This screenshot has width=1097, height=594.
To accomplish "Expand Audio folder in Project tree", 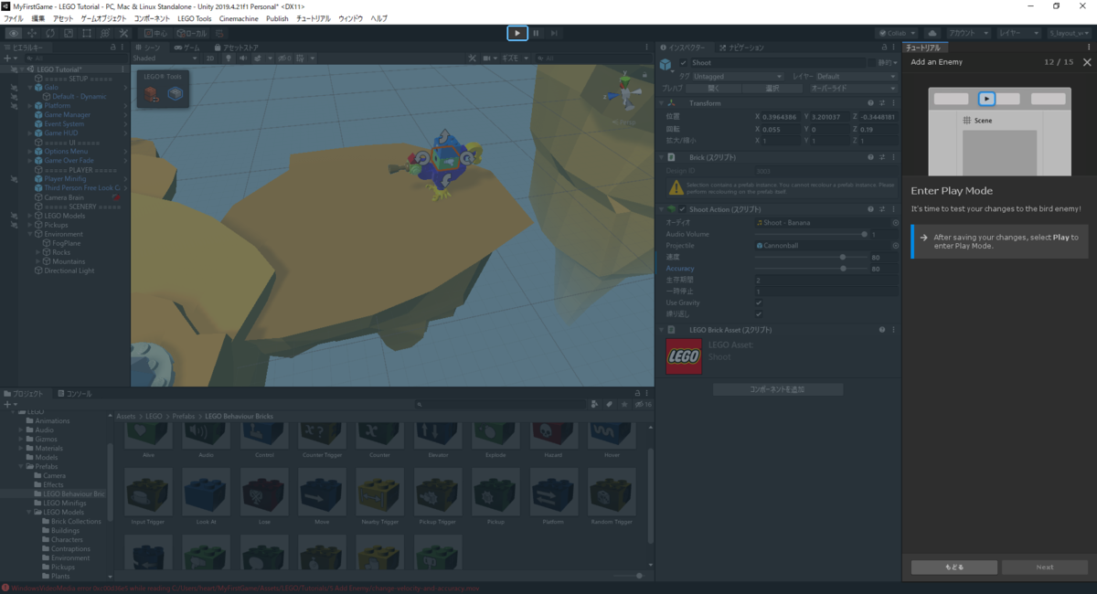I will (22, 430).
